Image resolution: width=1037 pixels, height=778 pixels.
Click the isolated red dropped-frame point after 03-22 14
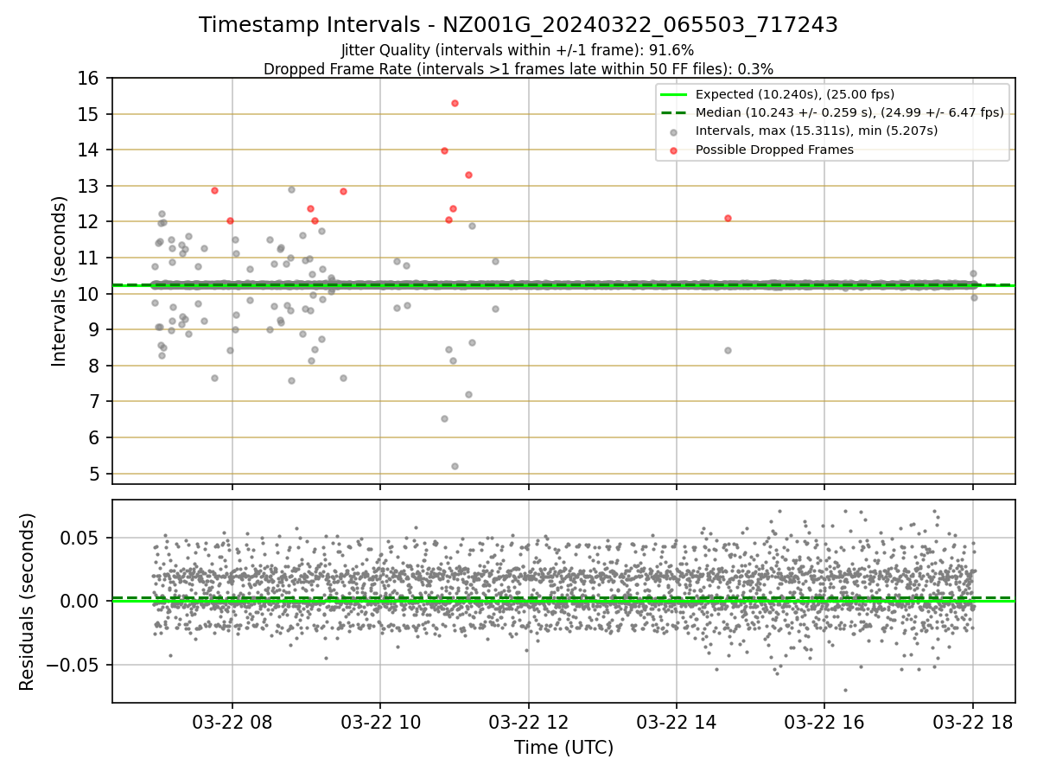[728, 218]
